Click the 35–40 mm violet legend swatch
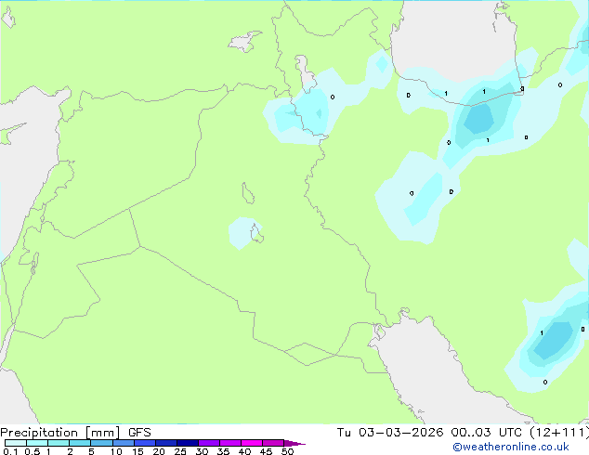589x455 pixels. pyautogui.click(x=230, y=443)
